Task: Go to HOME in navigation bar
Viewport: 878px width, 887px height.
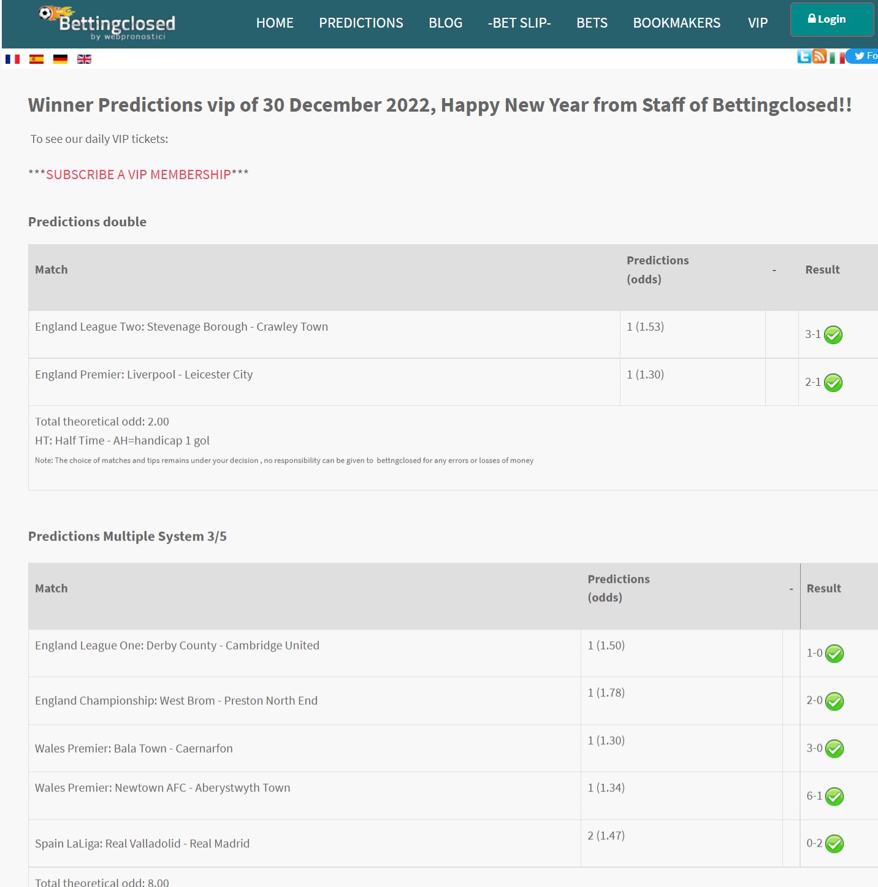Action: tap(275, 23)
